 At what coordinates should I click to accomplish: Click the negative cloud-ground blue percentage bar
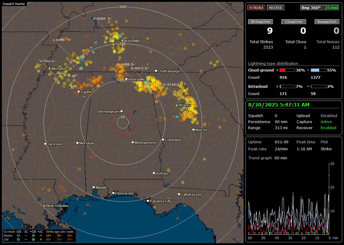(318, 70)
